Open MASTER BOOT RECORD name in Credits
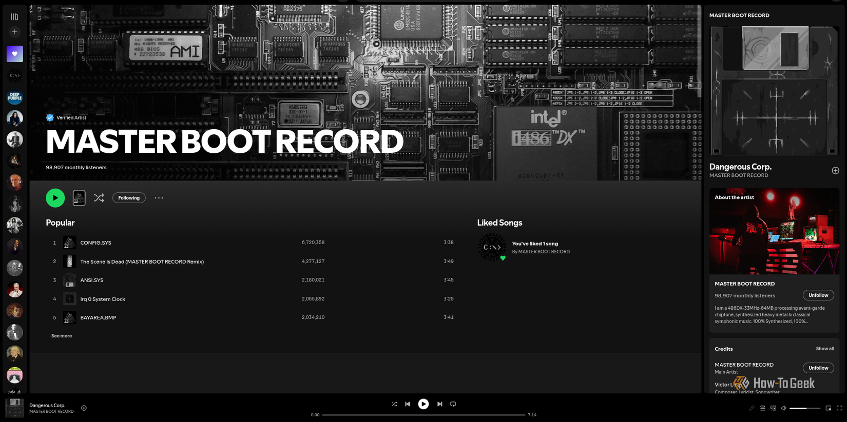The height and width of the screenshot is (422, 847). (x=744, y=365)
